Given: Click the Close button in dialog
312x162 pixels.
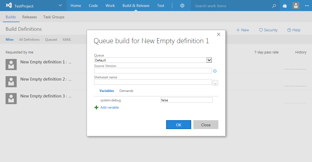Looking at the screenshot, I should (x=206, y=125).
